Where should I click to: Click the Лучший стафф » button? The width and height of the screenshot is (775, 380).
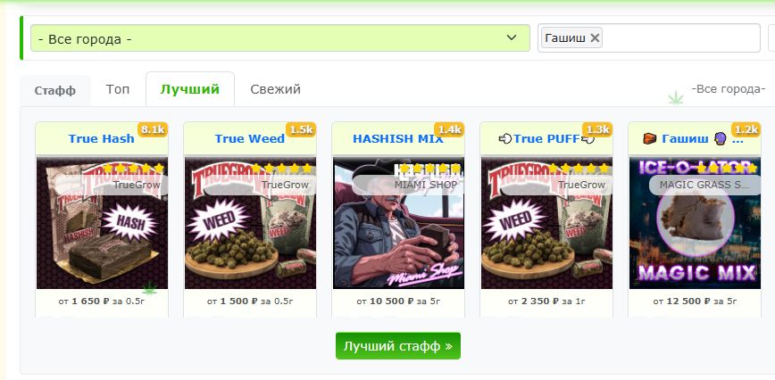pyautogui.click(x=398, y=346)
